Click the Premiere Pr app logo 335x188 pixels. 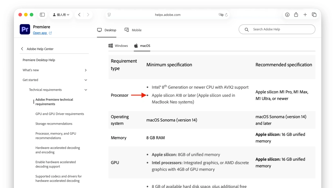tap(25, 29)
